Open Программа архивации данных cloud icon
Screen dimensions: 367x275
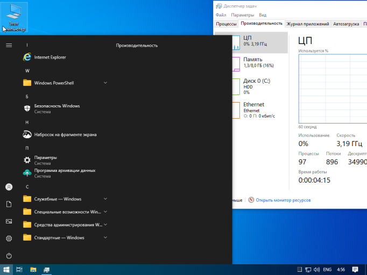point(27,173)
